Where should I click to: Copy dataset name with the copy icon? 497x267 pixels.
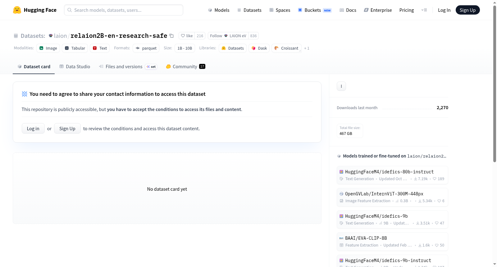coord(171,36)
